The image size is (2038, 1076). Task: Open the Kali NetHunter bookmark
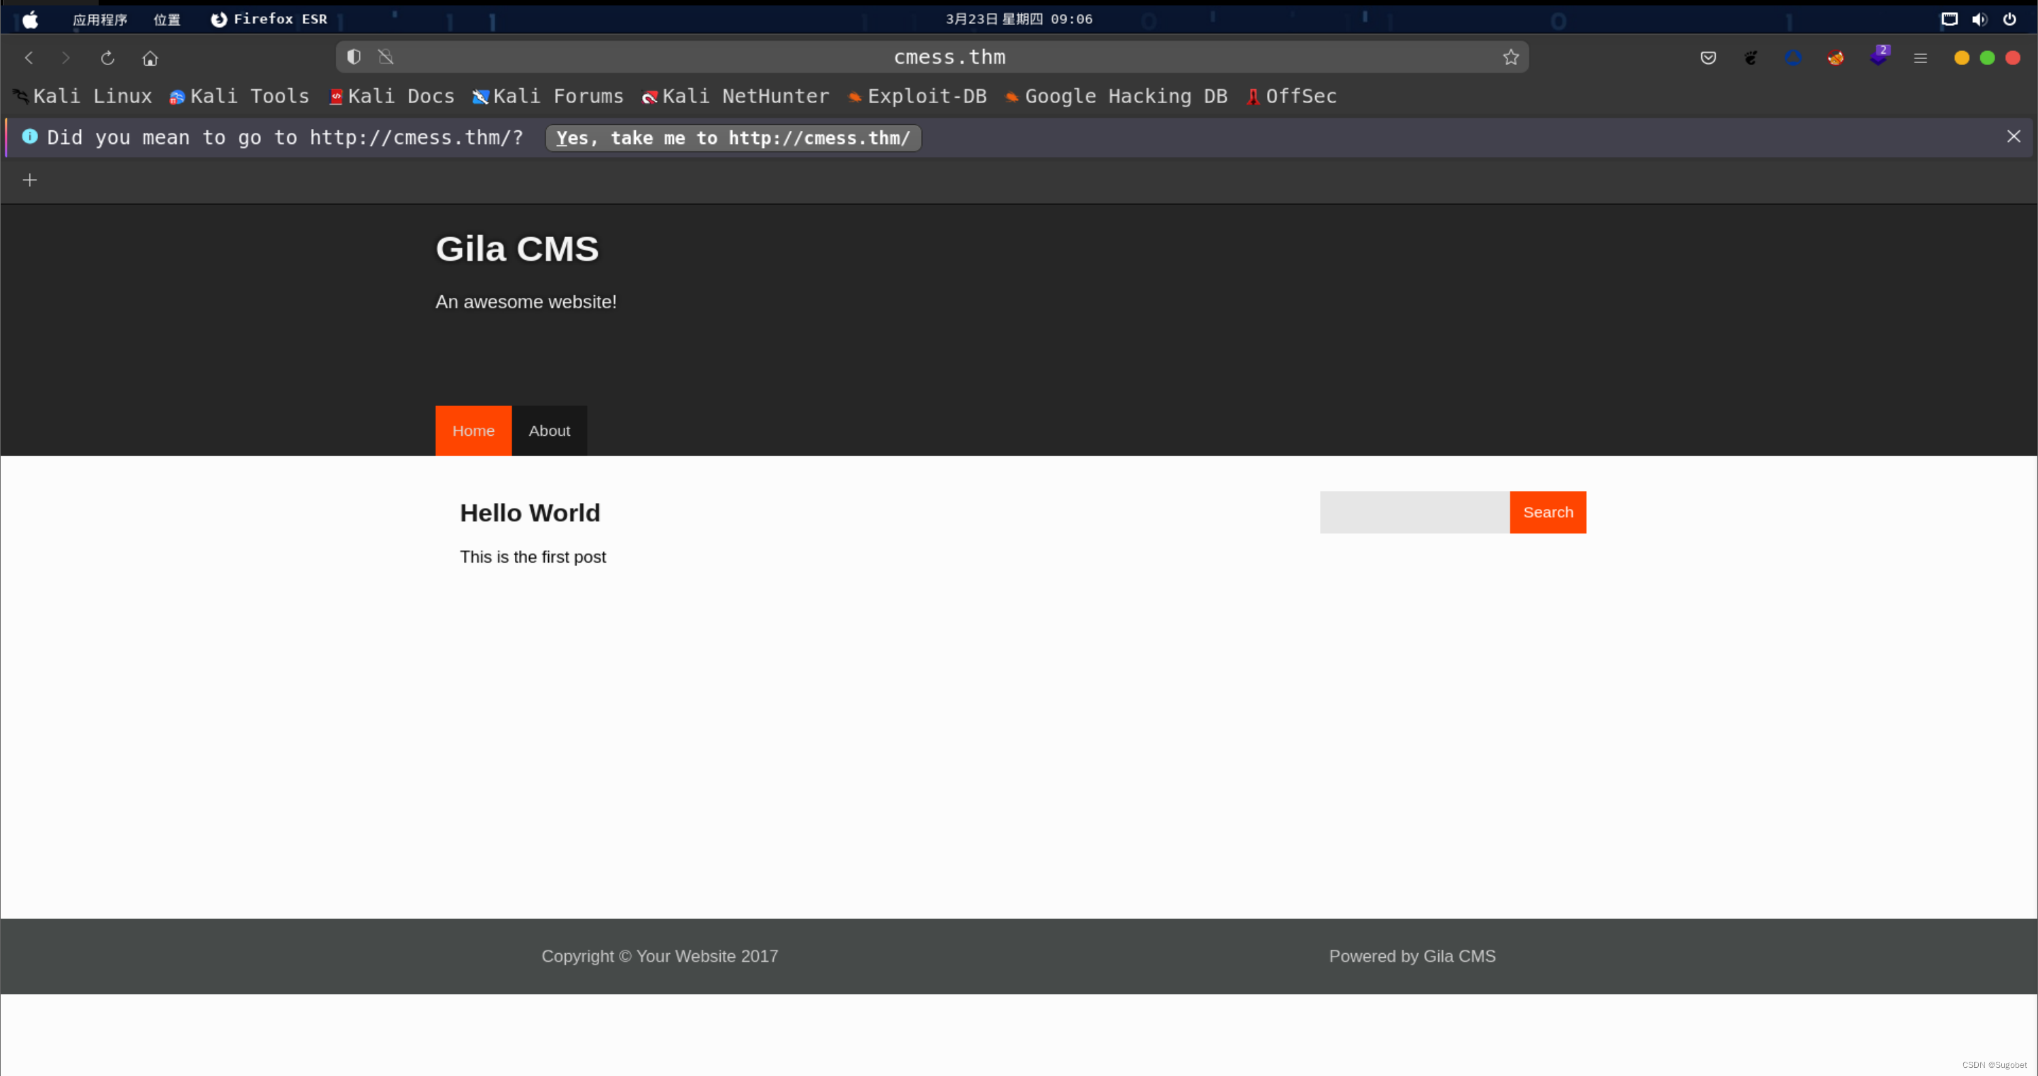pyautogui.click(x=735, y=96)
